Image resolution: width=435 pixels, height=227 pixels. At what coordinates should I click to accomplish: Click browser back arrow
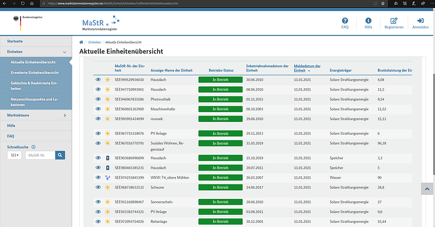[x=5, y=4]
